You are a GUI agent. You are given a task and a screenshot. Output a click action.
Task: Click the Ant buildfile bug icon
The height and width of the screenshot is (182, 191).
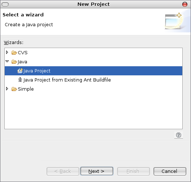(x=20, y=80)
